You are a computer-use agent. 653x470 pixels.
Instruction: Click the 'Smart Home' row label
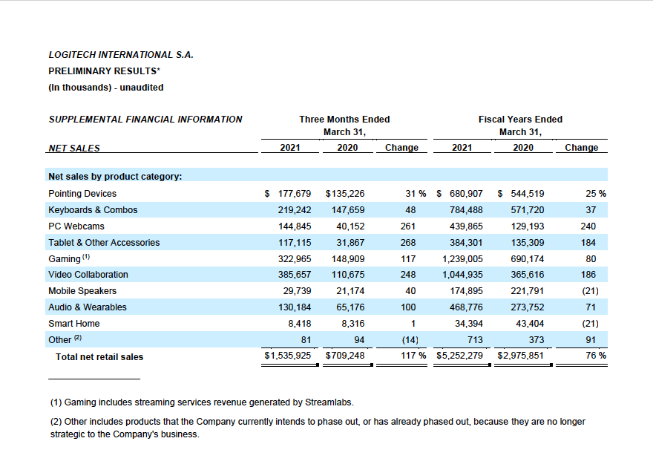click(x=74, y=323)
